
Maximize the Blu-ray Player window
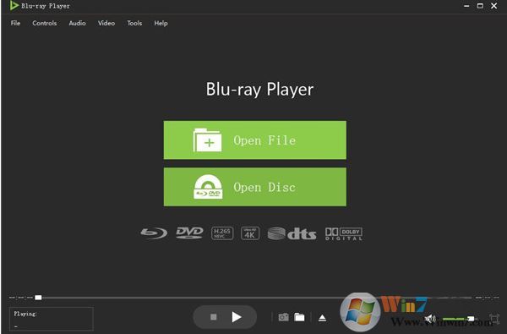coord(480,6)
